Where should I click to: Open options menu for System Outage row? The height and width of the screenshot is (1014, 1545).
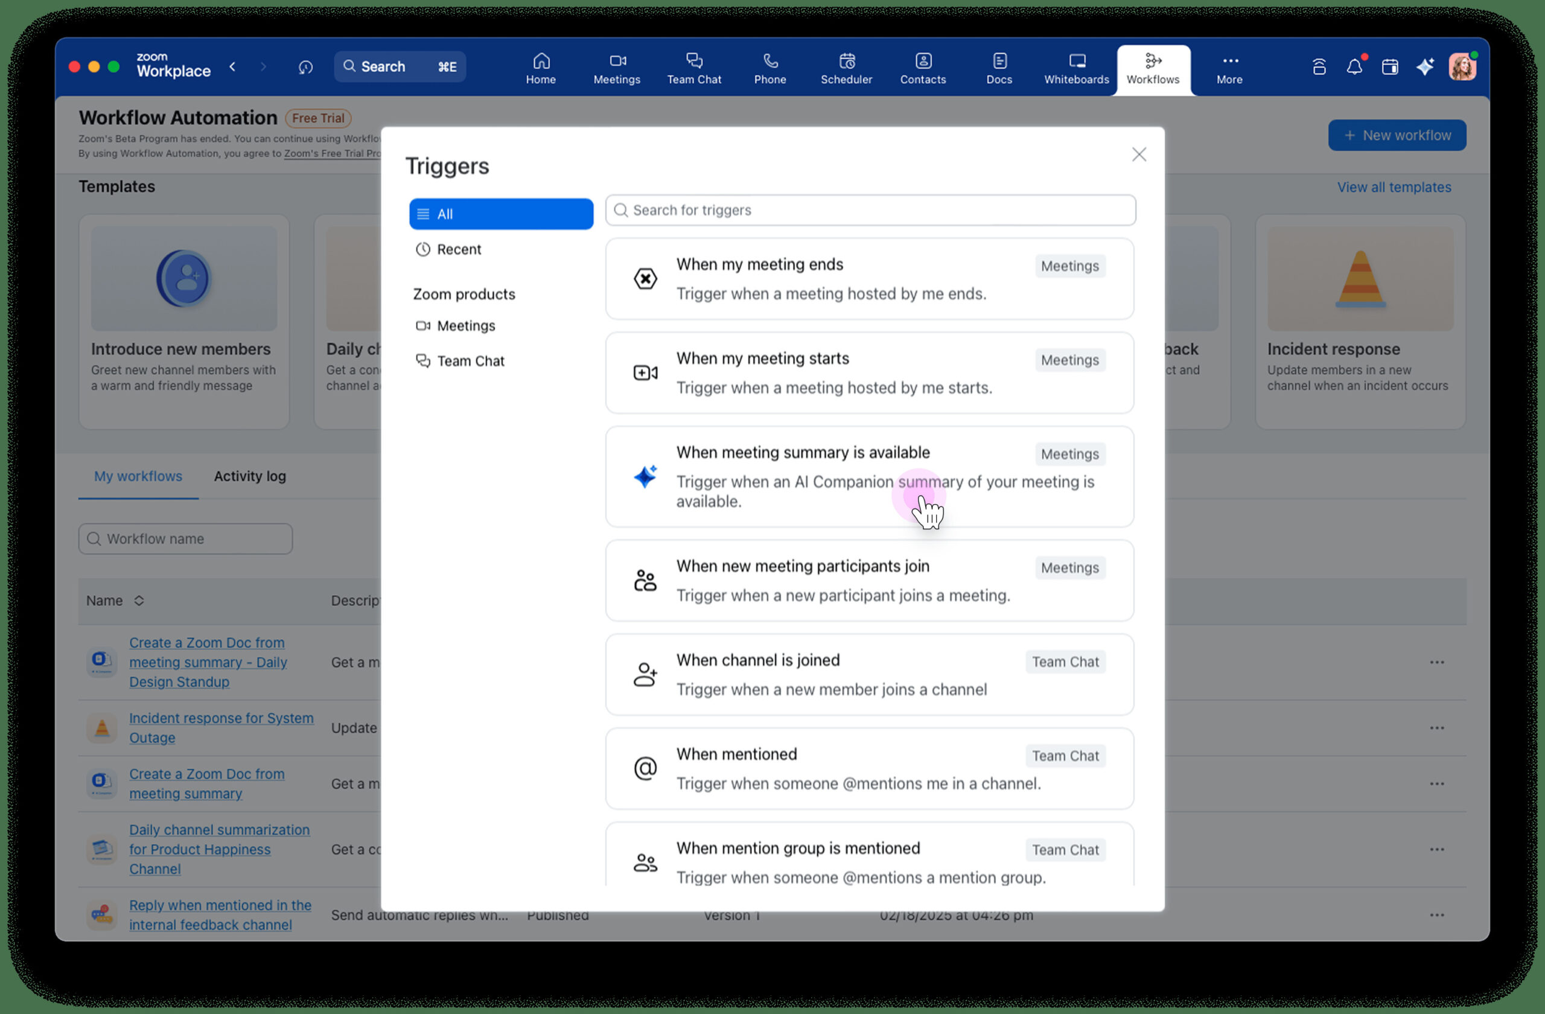1436,728
